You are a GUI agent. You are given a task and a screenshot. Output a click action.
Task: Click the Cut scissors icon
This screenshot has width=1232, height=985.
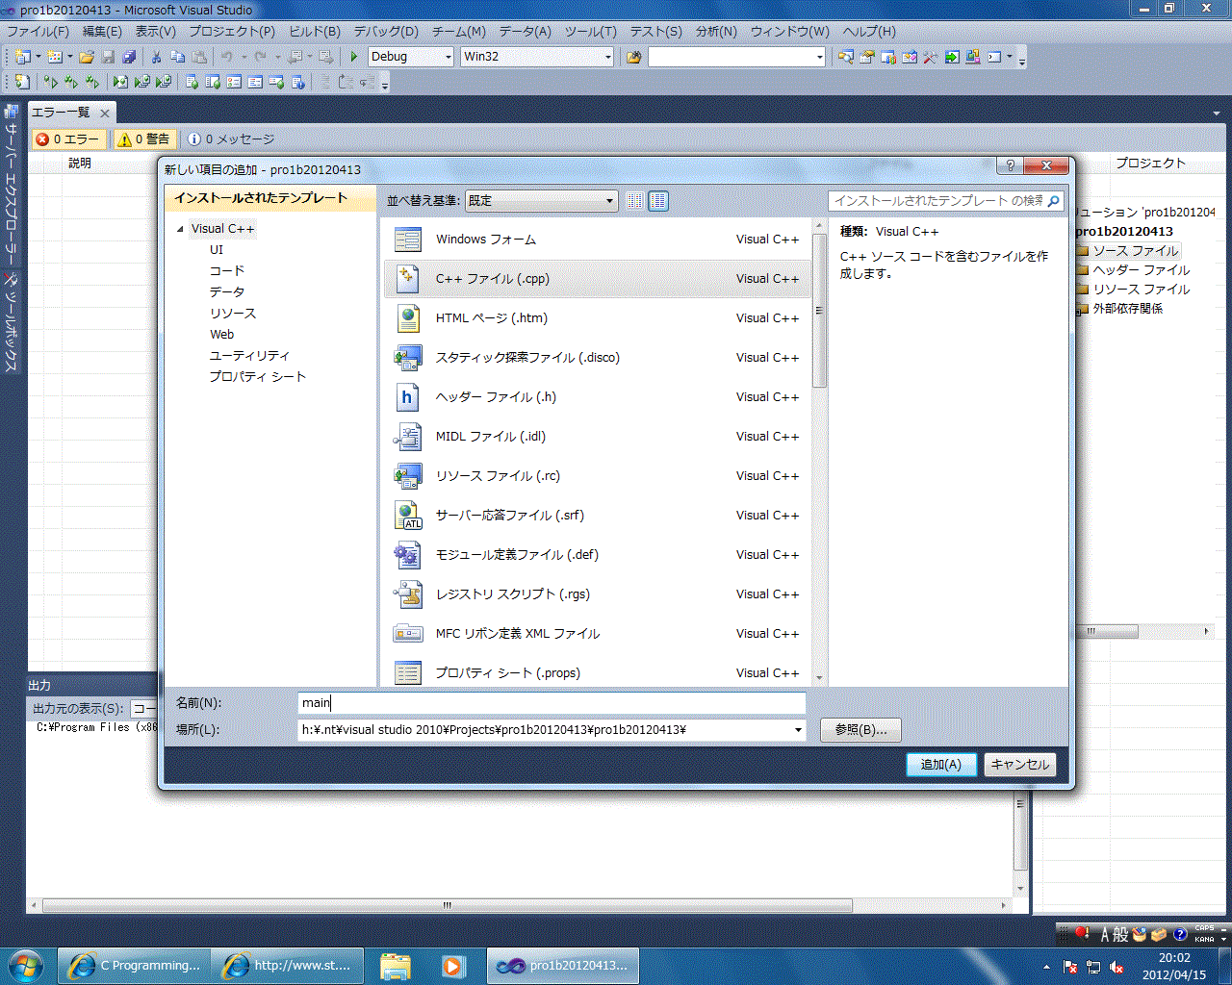tap(156, 57)
